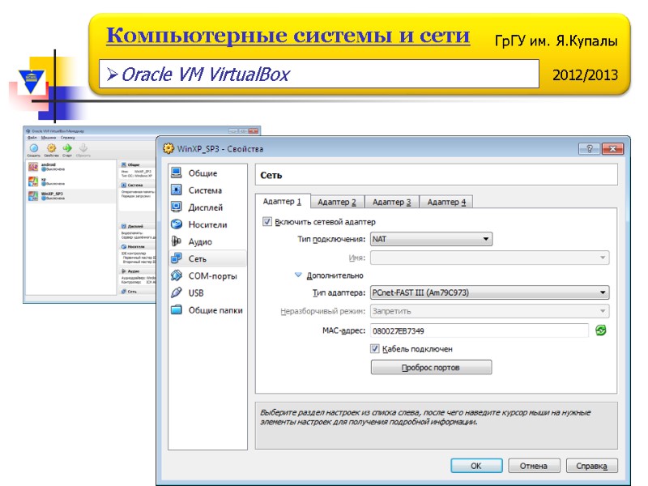
Task: Click Общие section icon in Manager details
Action: coord(124,165)
